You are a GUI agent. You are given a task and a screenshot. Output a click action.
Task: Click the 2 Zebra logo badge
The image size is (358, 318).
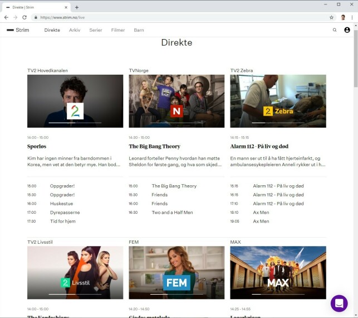pyautogui.click(x=278, y=111)
